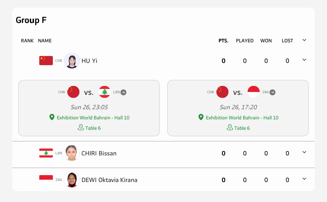
Task: Click the location pin in CHN vs LBN card
Action: pos(52,117)
